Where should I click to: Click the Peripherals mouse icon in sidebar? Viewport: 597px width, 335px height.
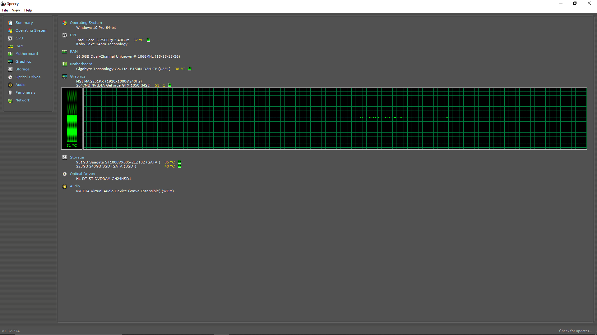click(x=10, y=93)
